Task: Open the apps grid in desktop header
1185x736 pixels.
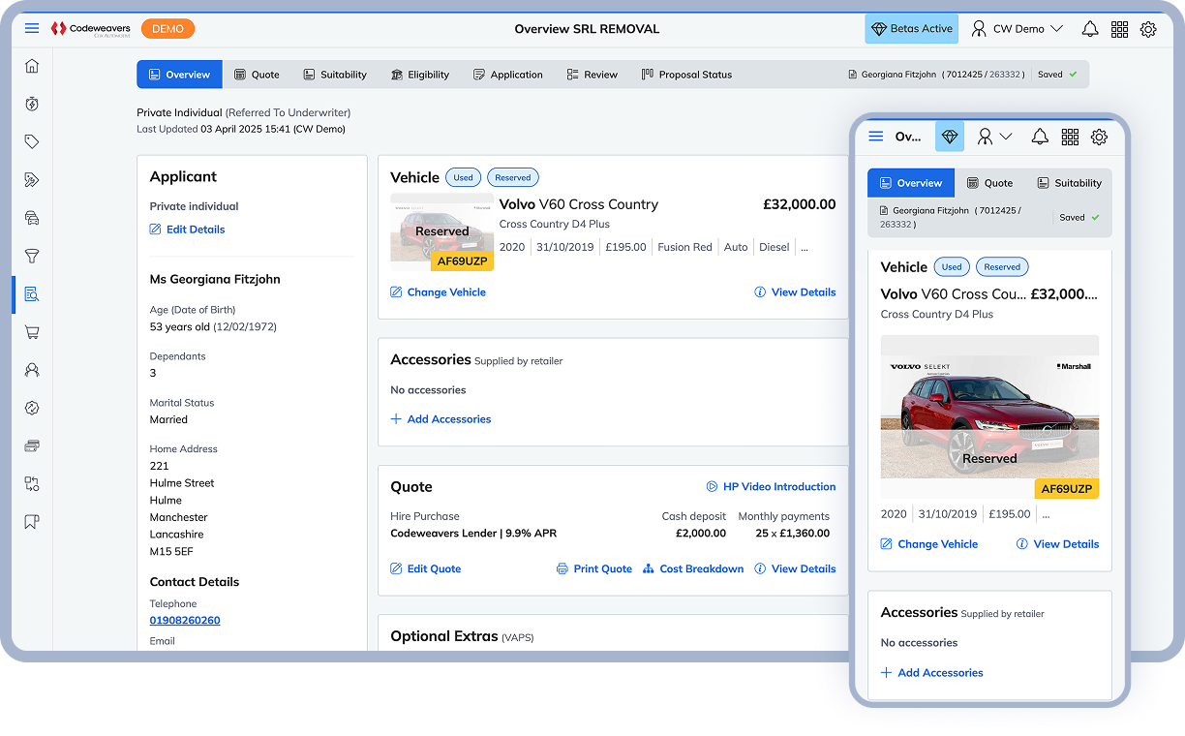Action: pos(1119,29)
